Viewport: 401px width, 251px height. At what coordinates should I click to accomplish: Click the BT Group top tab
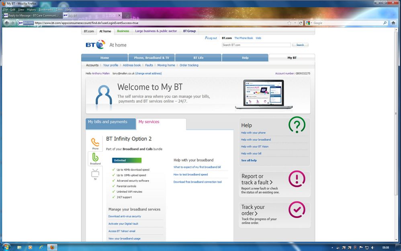[189, 31]
